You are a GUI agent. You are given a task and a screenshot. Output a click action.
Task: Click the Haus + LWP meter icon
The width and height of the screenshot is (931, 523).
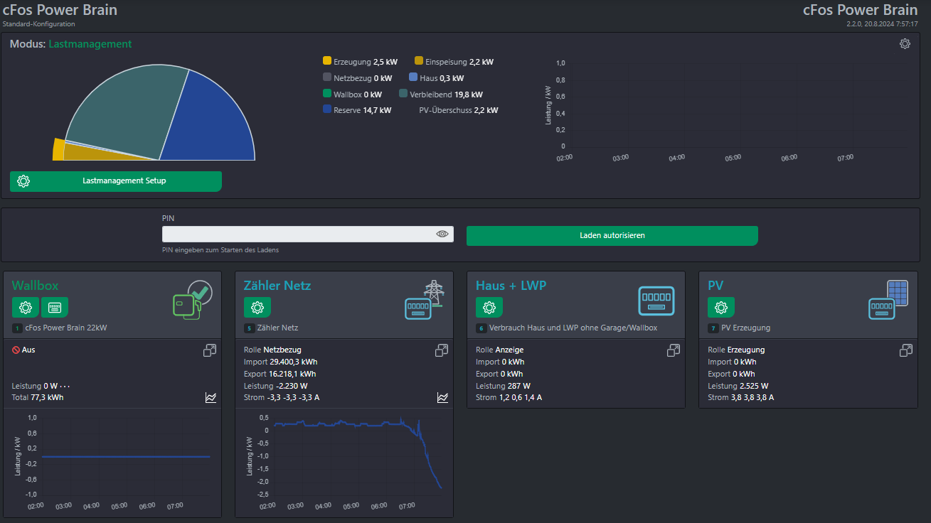(x=656, y=301)
